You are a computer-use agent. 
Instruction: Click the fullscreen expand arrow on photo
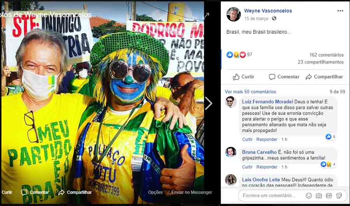pyautogui.click(x=206, y=16)
